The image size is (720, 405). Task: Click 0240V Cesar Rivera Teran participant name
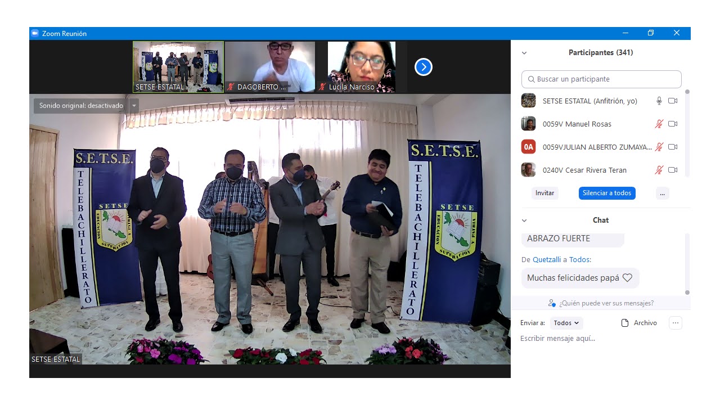584,170
